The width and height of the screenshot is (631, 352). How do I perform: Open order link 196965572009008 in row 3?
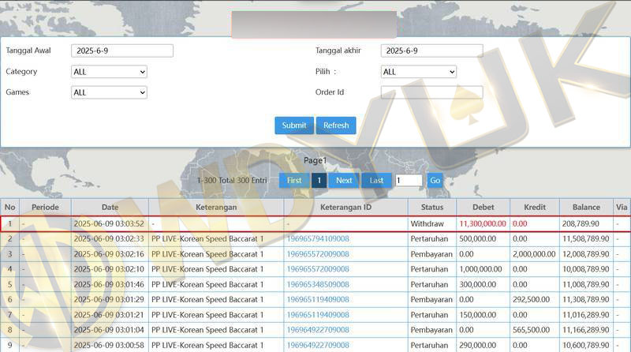[x=318, y=254]
